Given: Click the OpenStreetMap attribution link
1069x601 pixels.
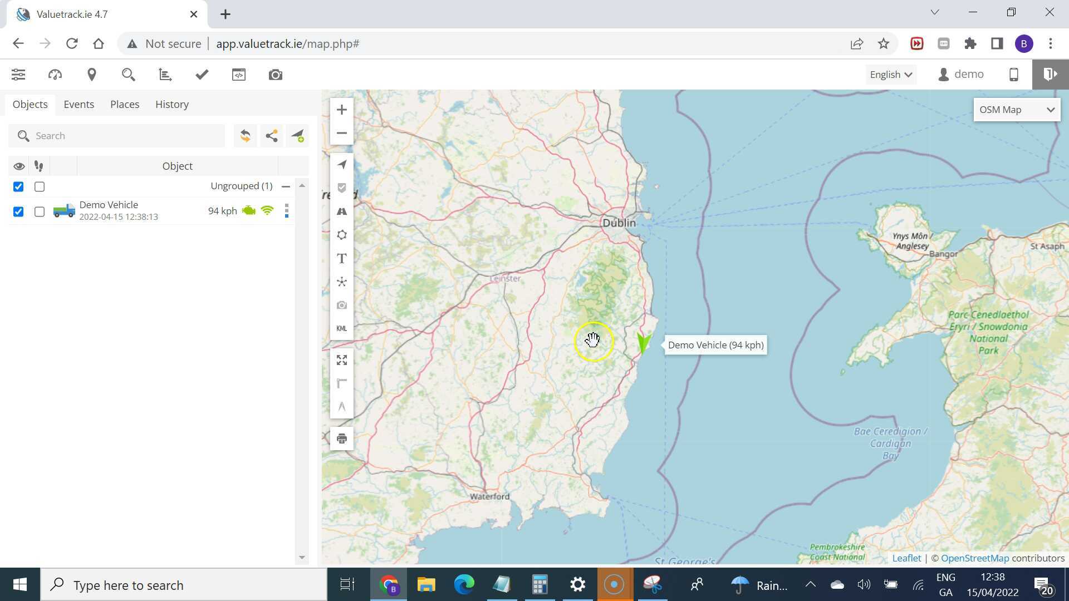Looking at the screenshot, I should pos(974,558).
